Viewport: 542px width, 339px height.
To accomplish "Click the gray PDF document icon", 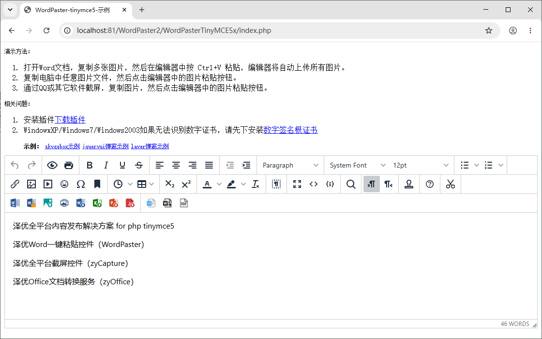I will point(184,203).
